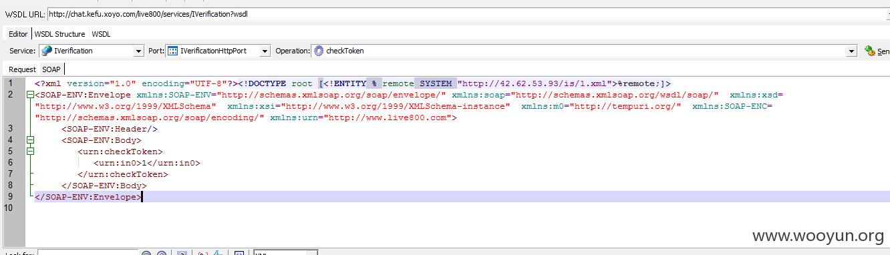Click line number 10 in the gutter
Image resolution: width=890 pixels, height=255 pixels.
coord(9,208)
